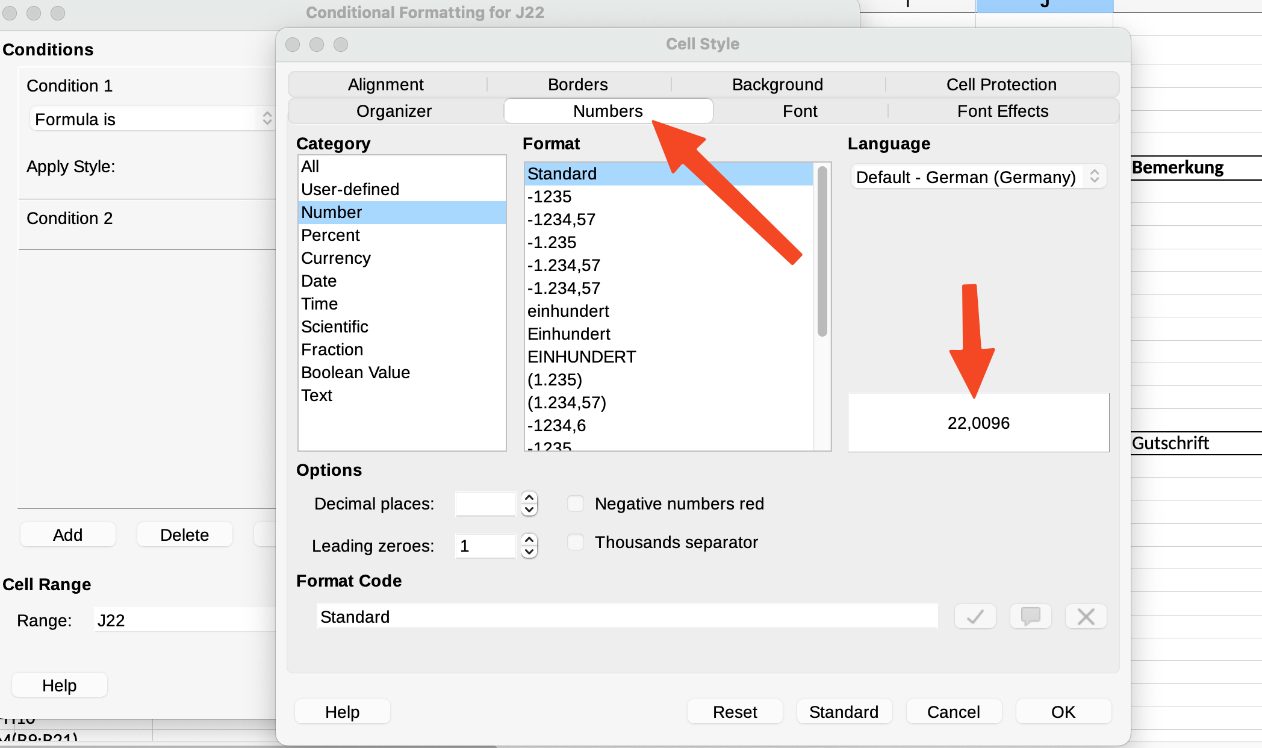Select -1.234,57 format in Format list
Screen dimensions: 1262x748
tap(564, 265)
